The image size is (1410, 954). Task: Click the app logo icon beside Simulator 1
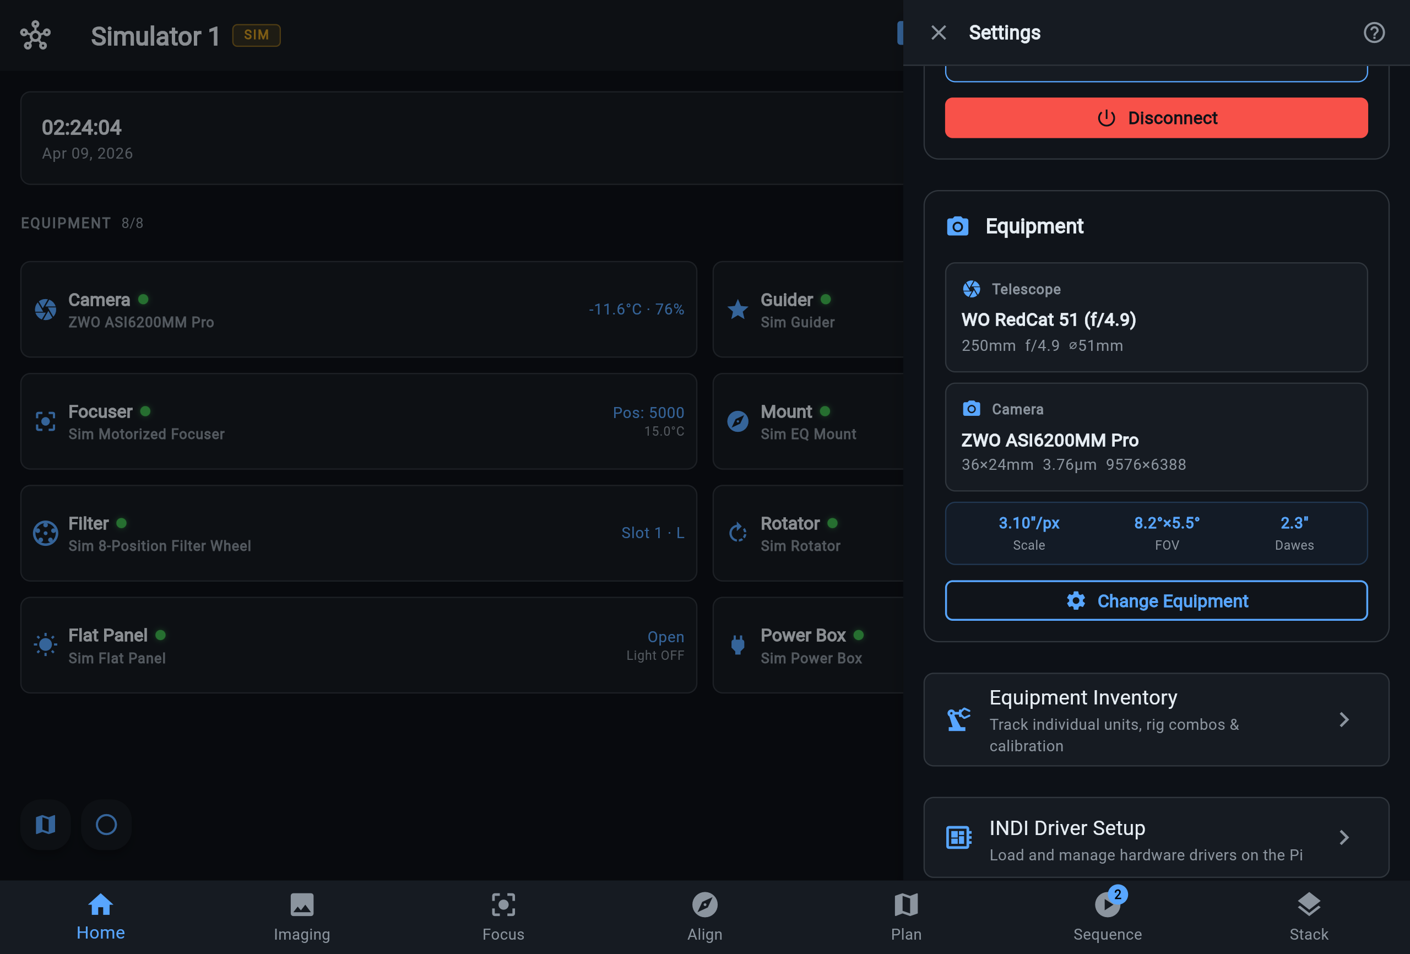click(x=35, y=35)
